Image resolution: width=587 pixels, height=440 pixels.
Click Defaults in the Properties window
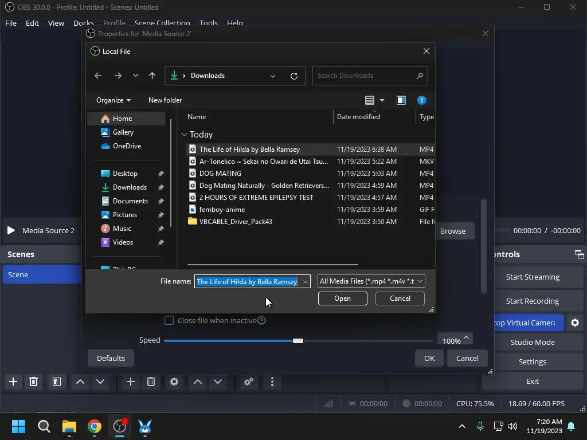coord(111,359)
